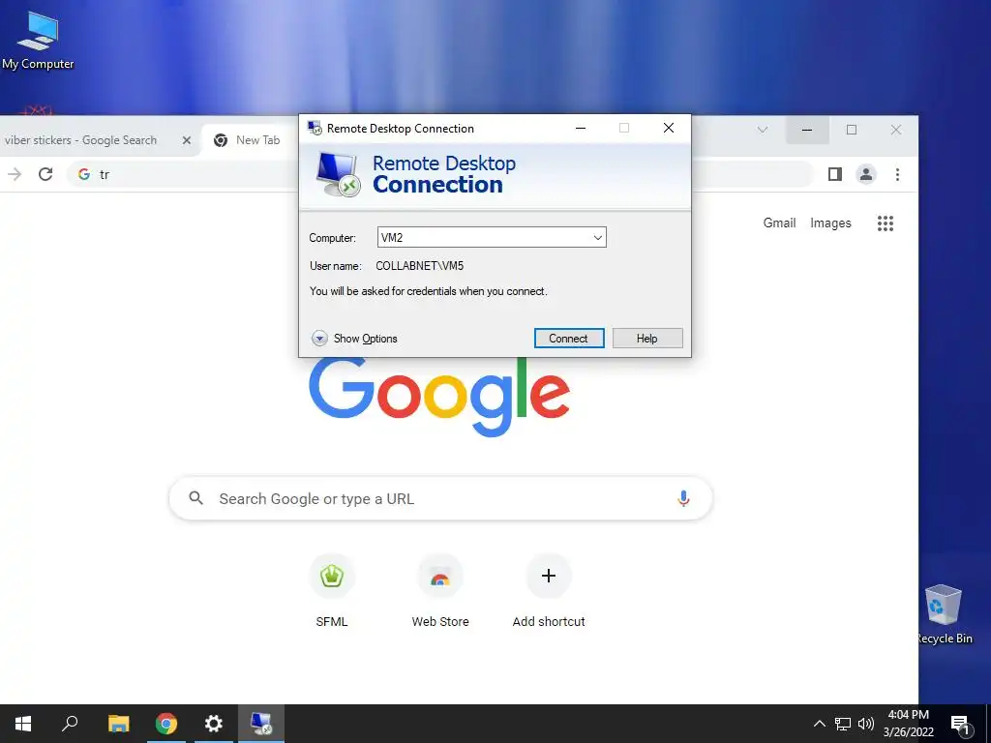Open the Windows Start menu
The width and height of the screenshot is (991, 743).
pyautogui.click(x=23, y=724)
